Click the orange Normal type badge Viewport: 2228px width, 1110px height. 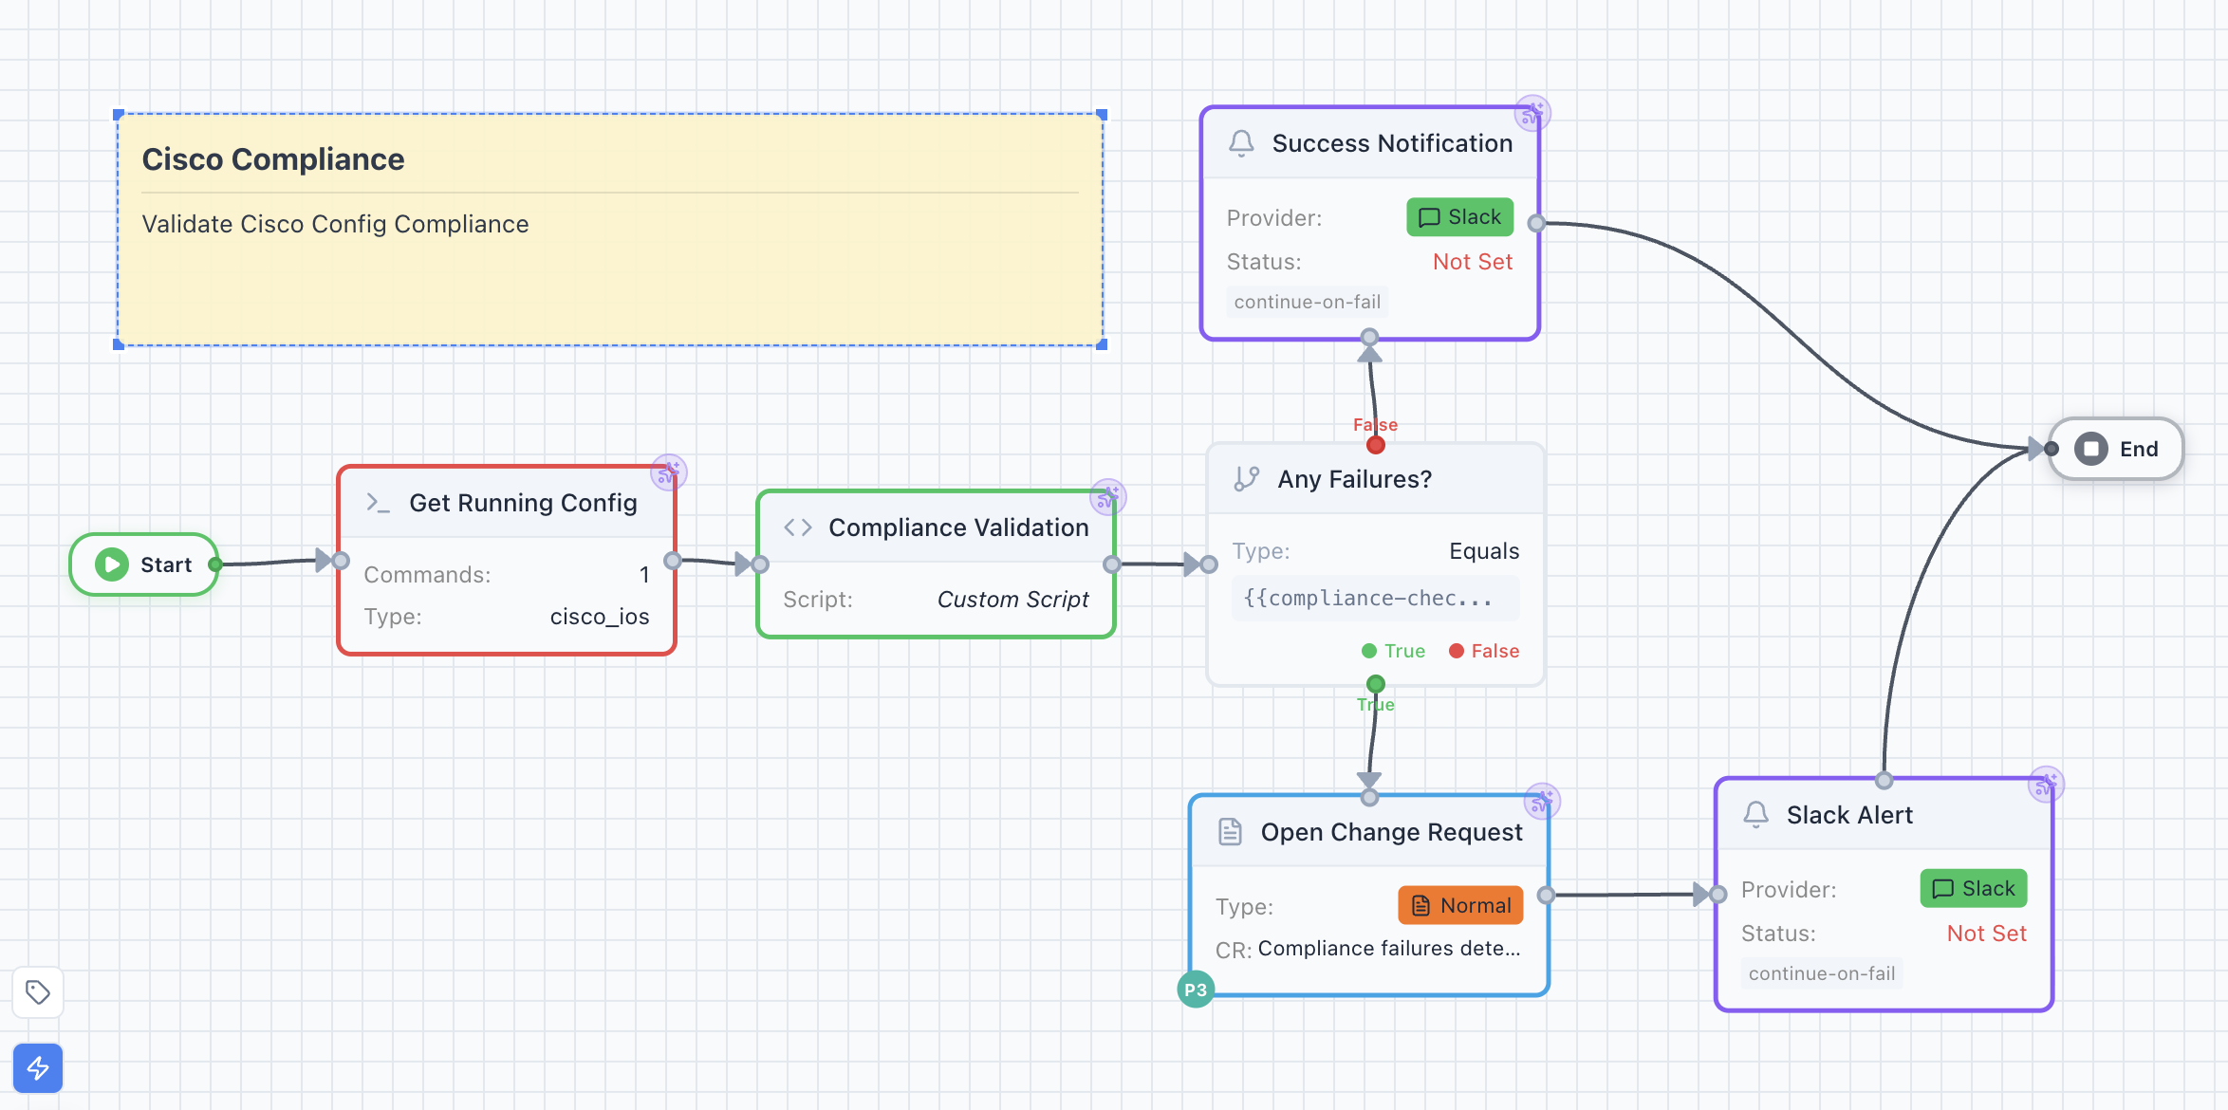[1460, 905]
